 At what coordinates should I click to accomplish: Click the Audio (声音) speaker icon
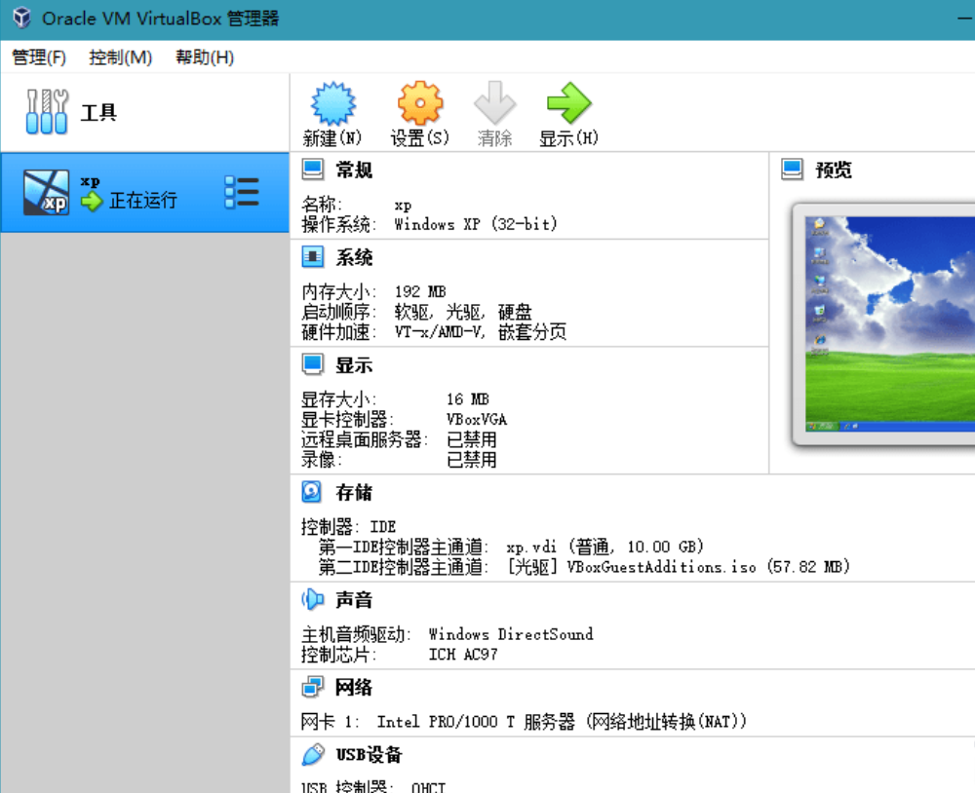(313, 600)
